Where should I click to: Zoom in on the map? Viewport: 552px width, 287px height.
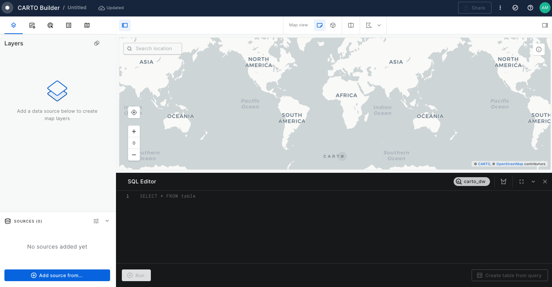coord(134,131)
